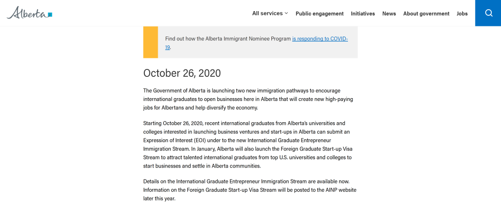Visit the Jobs page
The image size is (501, 206).
462,14
